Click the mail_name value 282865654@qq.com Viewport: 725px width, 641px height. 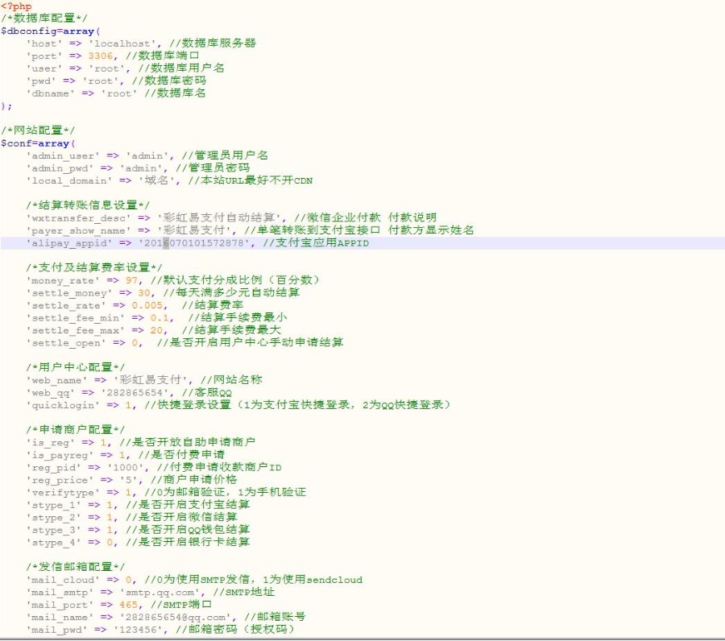[176, 618]
